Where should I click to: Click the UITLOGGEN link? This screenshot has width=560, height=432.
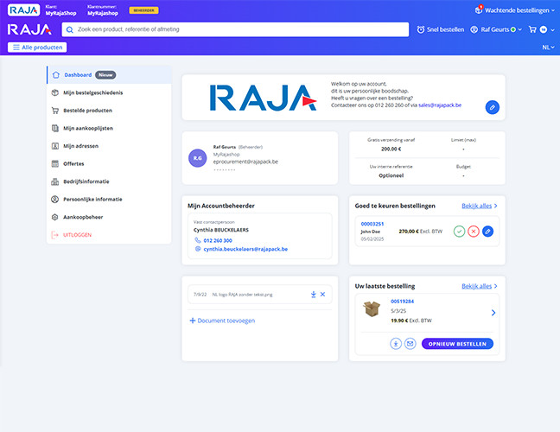point(77,235)
